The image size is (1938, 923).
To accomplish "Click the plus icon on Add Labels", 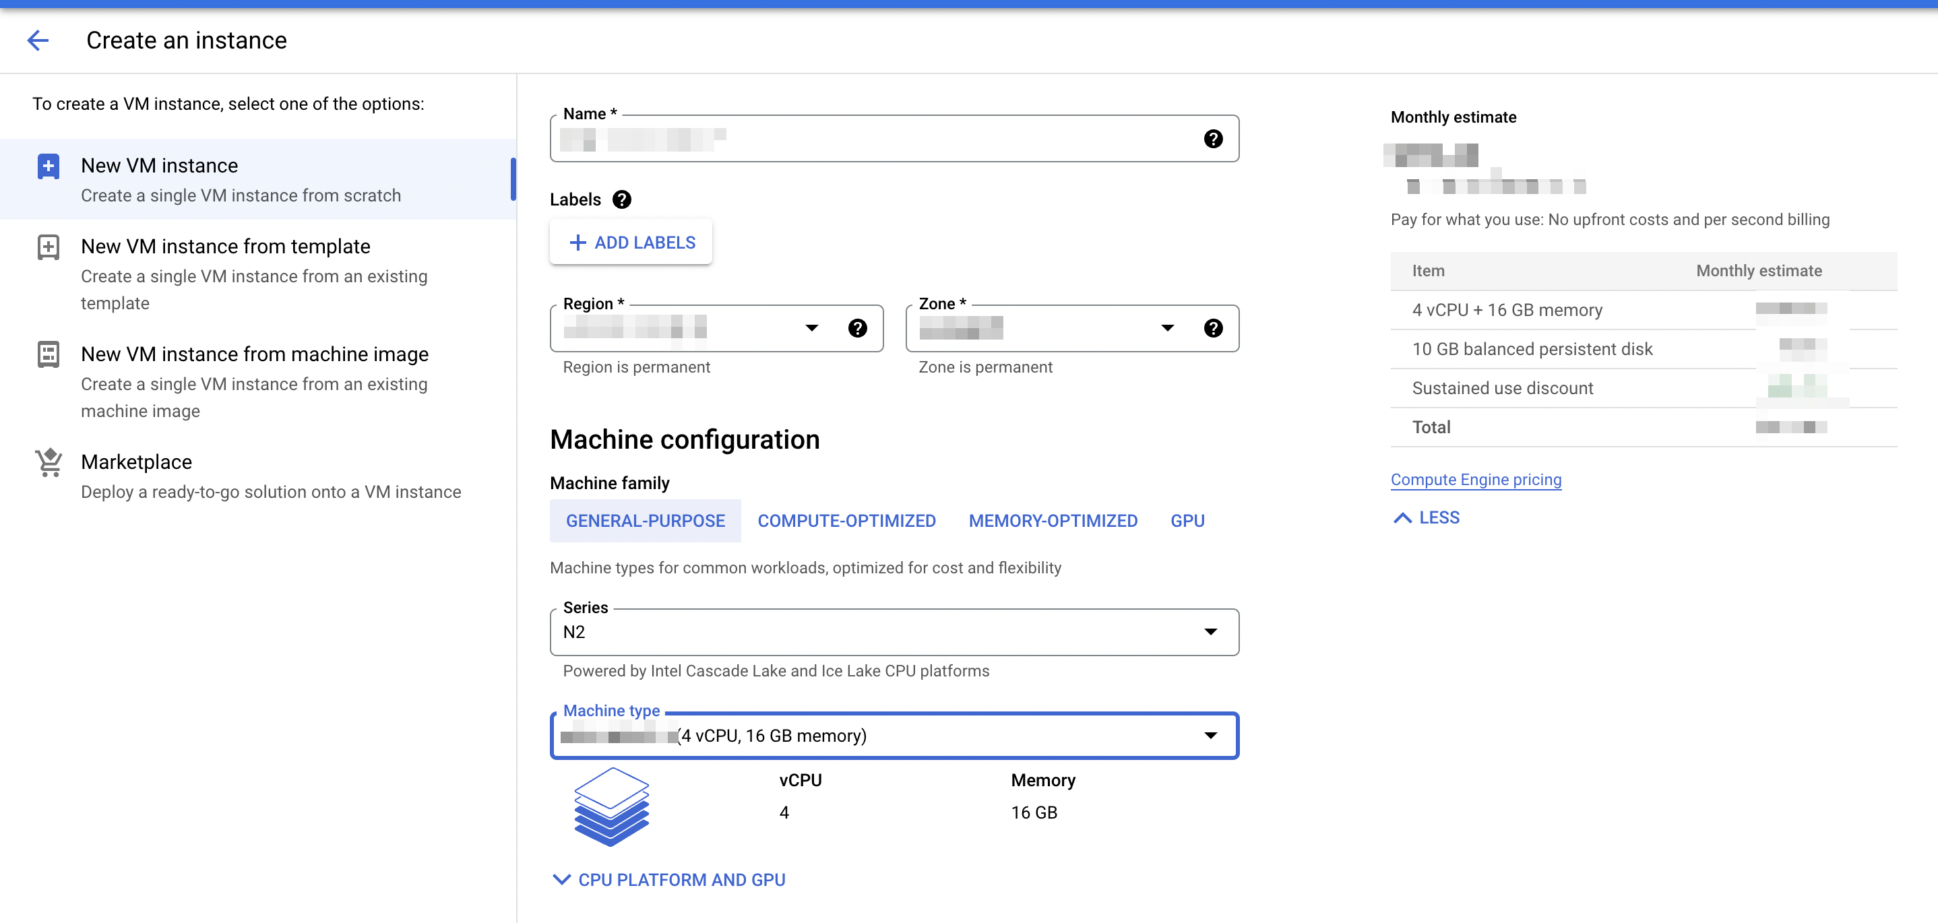I will click(x=577, y=243).
